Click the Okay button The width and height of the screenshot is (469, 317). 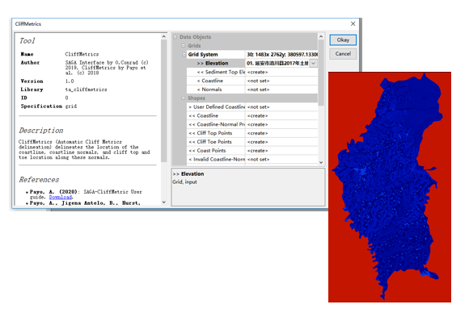343,40
